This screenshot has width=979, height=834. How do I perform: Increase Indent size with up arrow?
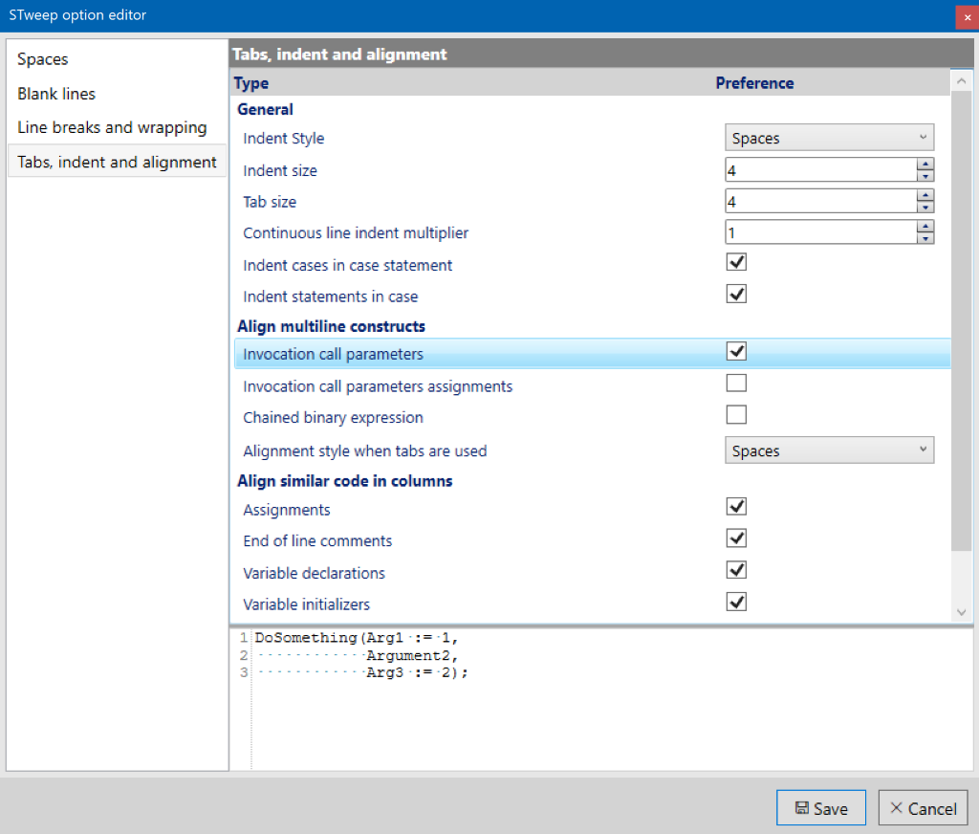pyautogui.click(x=925, y=165)
